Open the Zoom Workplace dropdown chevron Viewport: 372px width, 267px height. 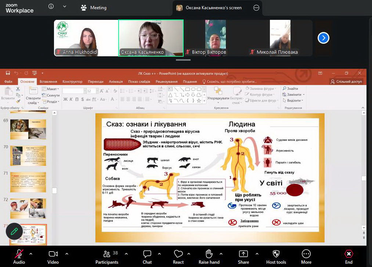pos(65,7)
